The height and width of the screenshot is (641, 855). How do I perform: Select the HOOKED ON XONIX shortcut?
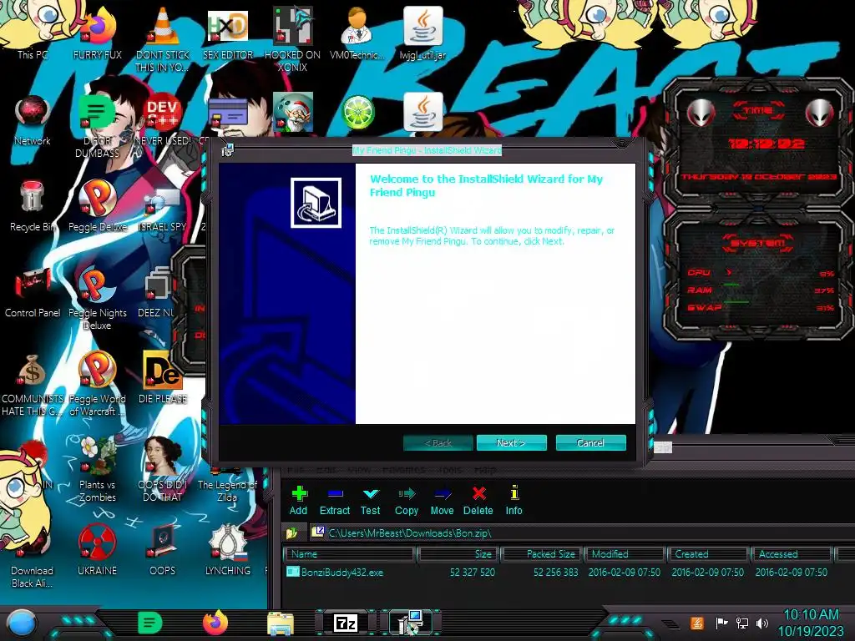coord(292,38)
